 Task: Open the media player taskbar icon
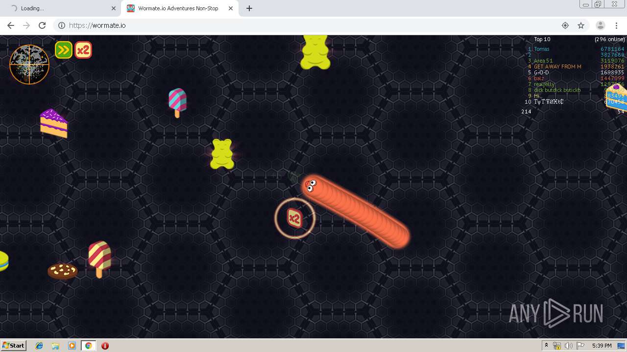click(72, 346)
